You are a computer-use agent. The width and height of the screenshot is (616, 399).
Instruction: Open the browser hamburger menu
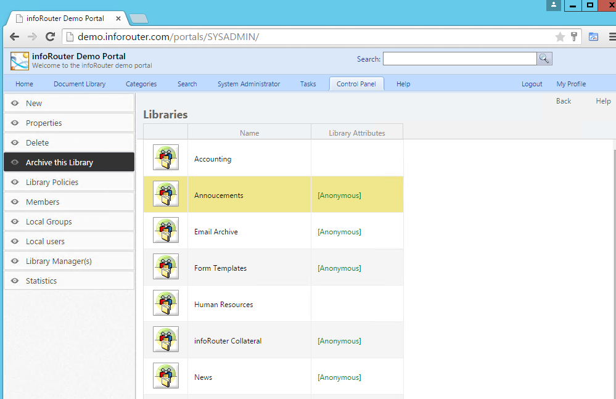(612, 37)
